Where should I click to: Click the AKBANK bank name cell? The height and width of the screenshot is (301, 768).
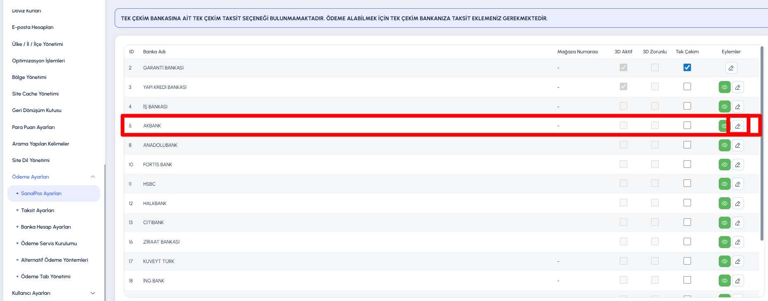click(152, 126)
